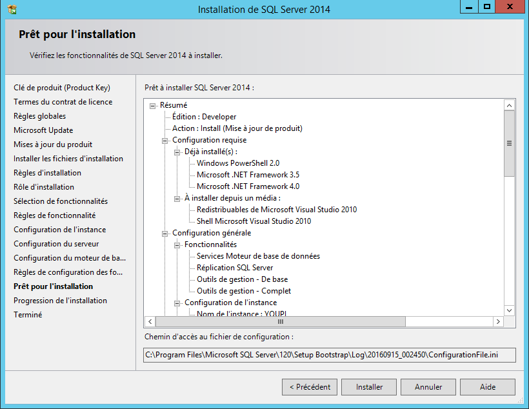Image resolution: width=529 pixels, height=409 pixels.
Task: Click the Déjà installé(s) label
Action: click(211, 152)
